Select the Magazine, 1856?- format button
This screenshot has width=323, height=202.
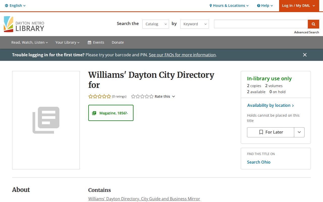(x=111, y=113)
